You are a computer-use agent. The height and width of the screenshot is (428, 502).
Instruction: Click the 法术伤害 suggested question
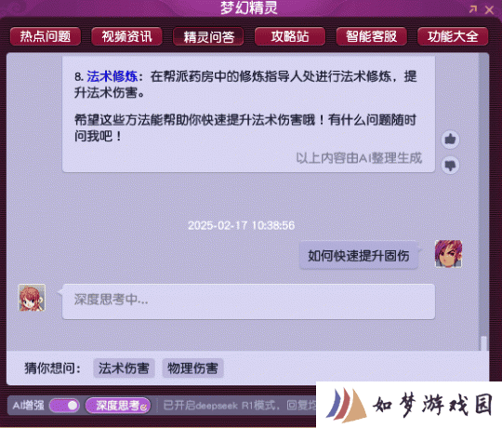[124, 368]
